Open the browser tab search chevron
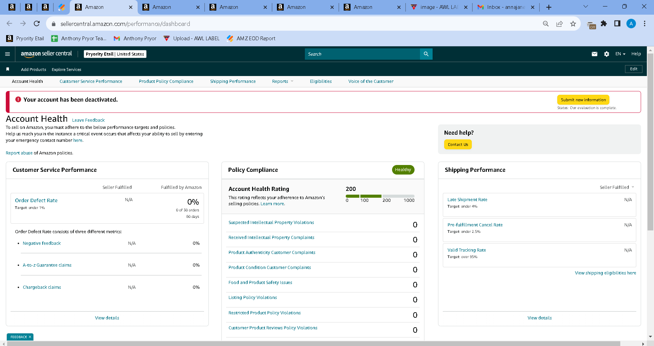The height and width of the screenshot is (346, 654). click(586, 6)
